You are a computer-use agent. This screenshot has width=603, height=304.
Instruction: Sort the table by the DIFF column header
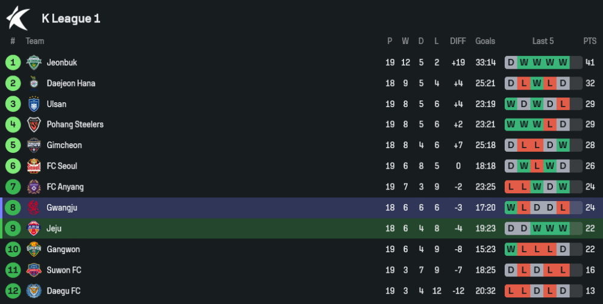click(458, 41)
